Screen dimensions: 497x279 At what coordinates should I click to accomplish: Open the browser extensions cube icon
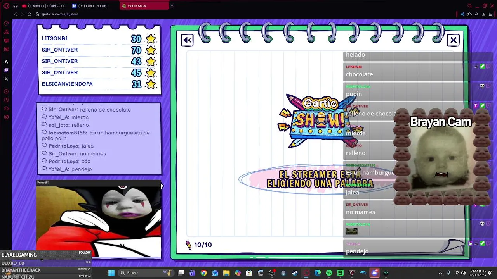[x=469, y=14]
